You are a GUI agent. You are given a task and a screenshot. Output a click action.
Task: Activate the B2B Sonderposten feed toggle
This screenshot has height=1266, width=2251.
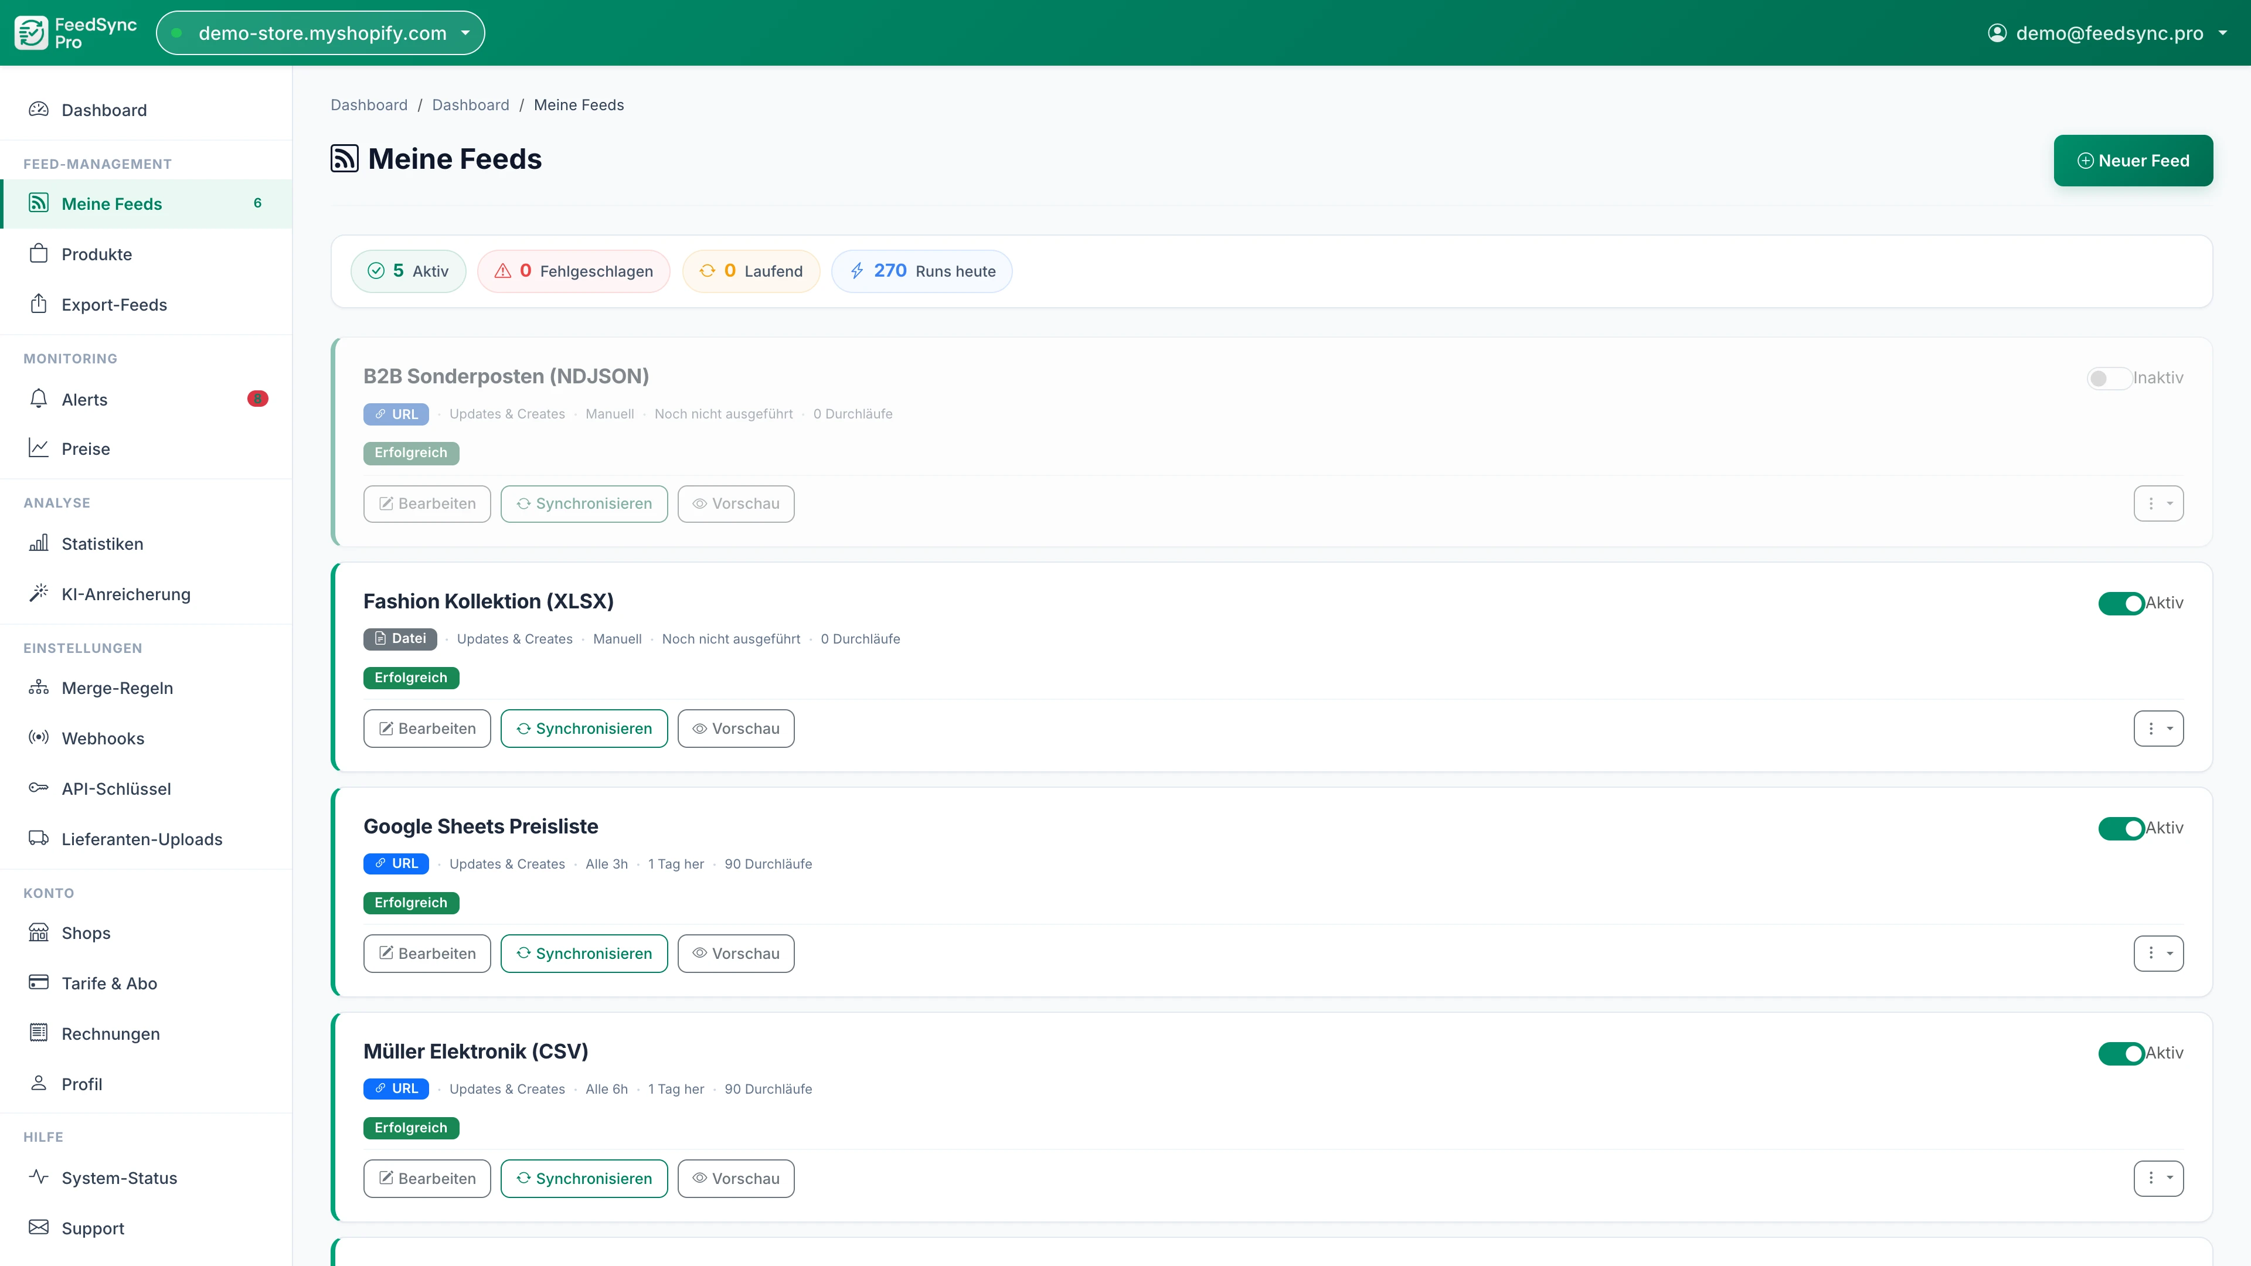2109,377
